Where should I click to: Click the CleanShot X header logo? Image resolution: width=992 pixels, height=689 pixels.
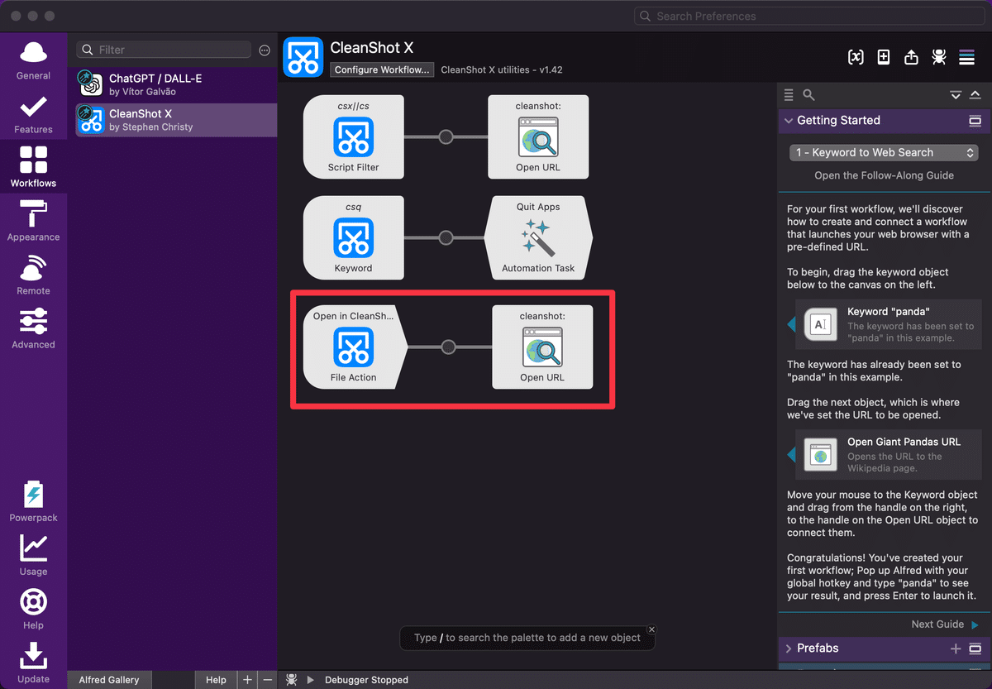pos(303,58)
